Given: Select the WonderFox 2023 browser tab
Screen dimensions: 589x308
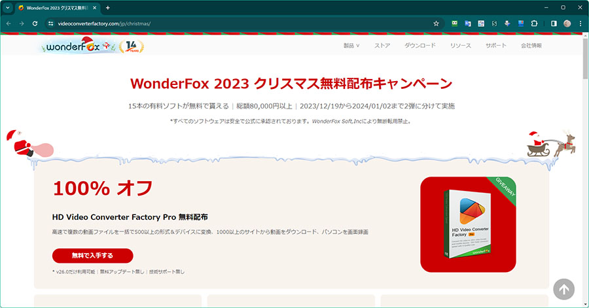Looking at the screenshot, I should (x=58, y=7).
